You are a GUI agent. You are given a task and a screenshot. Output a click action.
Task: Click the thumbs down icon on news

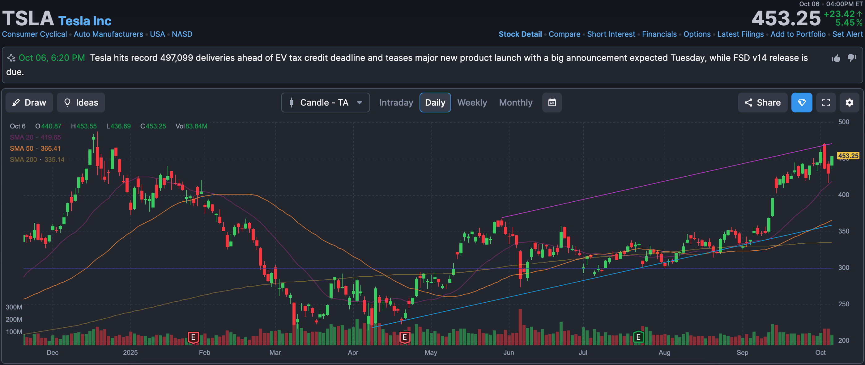[852, 58]
